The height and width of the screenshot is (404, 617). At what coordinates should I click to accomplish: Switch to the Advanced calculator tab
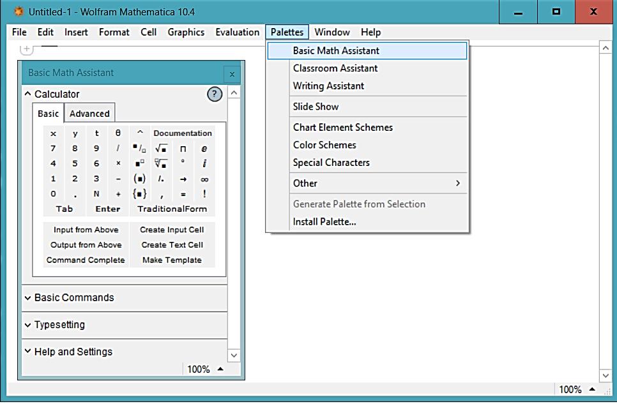pos(89,114)
